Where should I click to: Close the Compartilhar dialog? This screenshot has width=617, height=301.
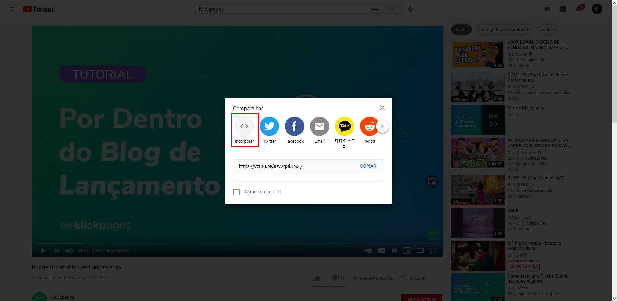coord(382,108)
